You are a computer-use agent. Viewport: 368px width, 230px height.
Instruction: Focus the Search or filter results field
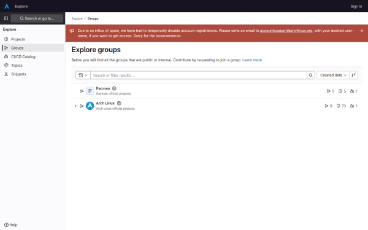tap(199, 75)
